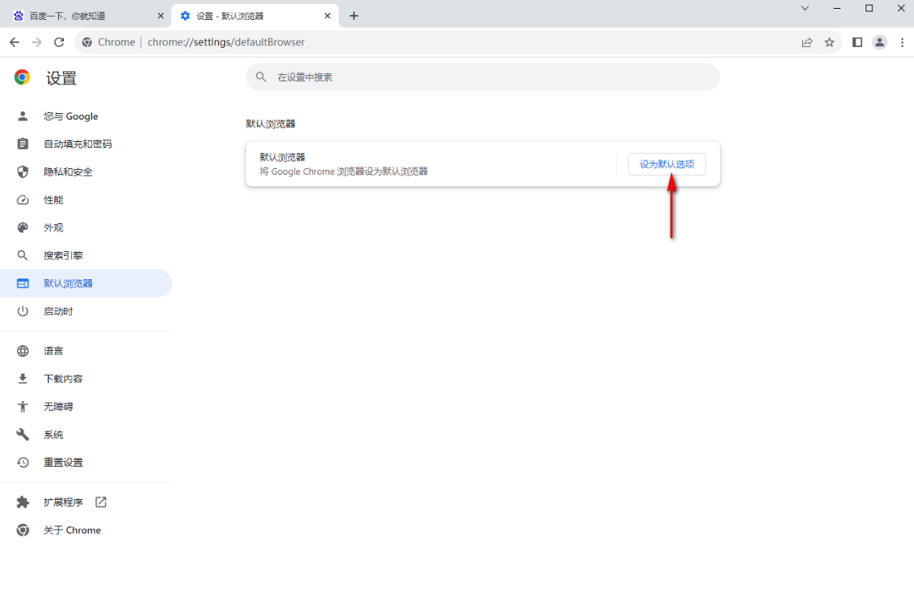Click the 默认浏览器 section heading text
This screenshot has width=914, height=603.
pyautogui.click(x=271, y=124)
